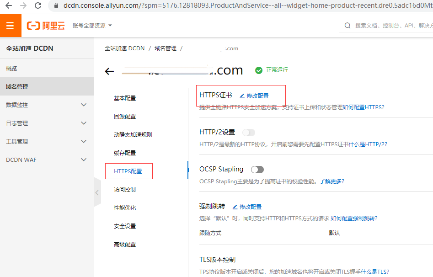Viewport: 433px width, 277px height.
Task: Select 域名管理 in the sidebar
Action: (47, 86)
